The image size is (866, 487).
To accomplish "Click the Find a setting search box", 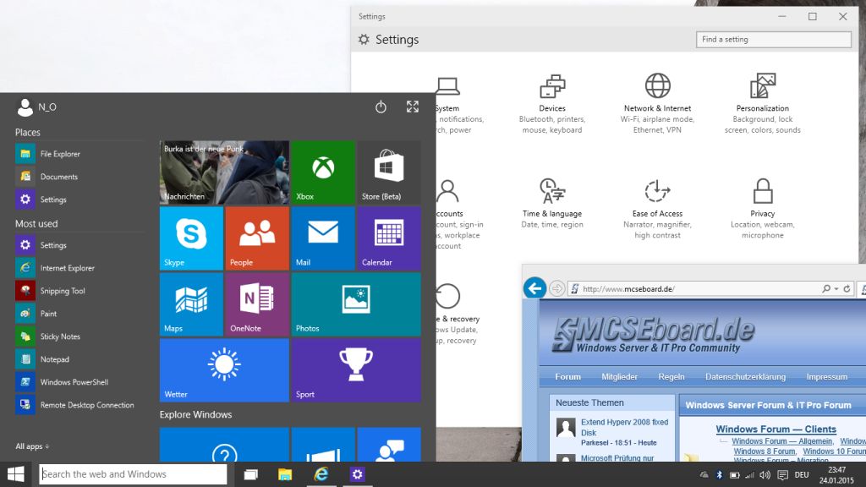I will [773, 40].
